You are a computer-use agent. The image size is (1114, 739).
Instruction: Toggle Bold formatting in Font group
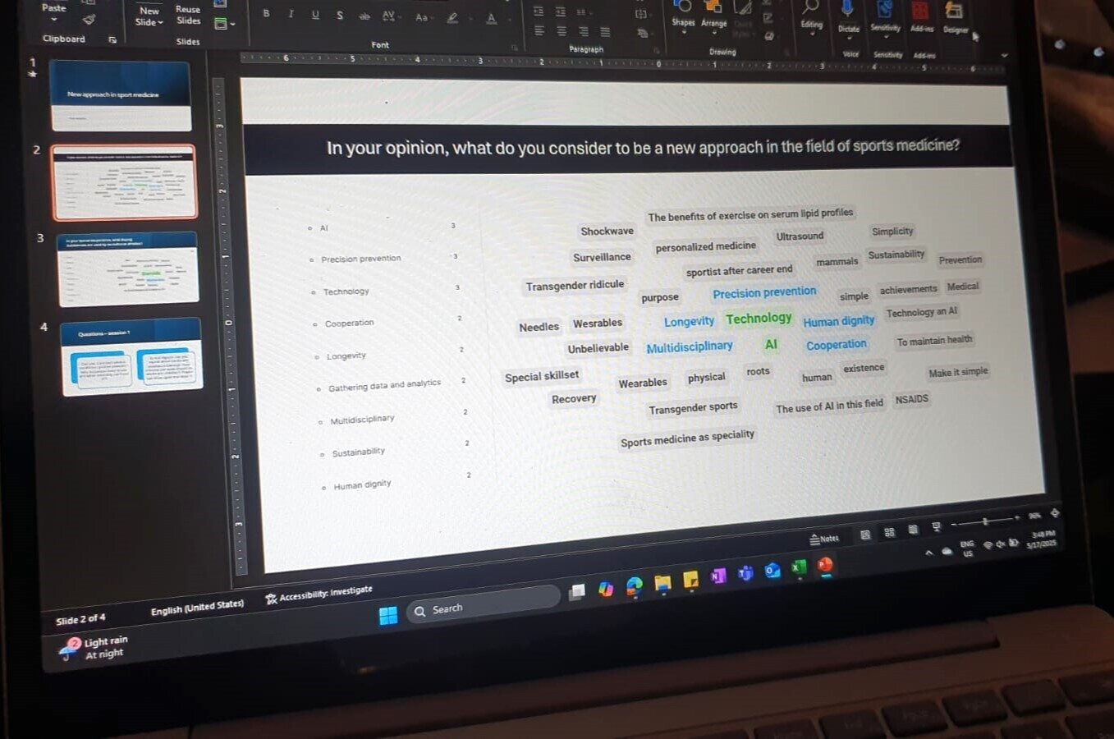[x=266, y=13]
